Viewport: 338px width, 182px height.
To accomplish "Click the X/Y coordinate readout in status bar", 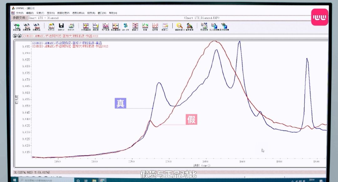I will click(x=32, y=172).
